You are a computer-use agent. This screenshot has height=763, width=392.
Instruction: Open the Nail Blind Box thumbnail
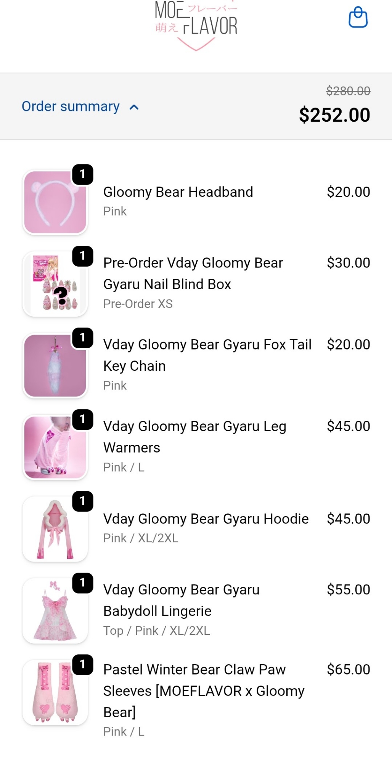click(55, 284)
